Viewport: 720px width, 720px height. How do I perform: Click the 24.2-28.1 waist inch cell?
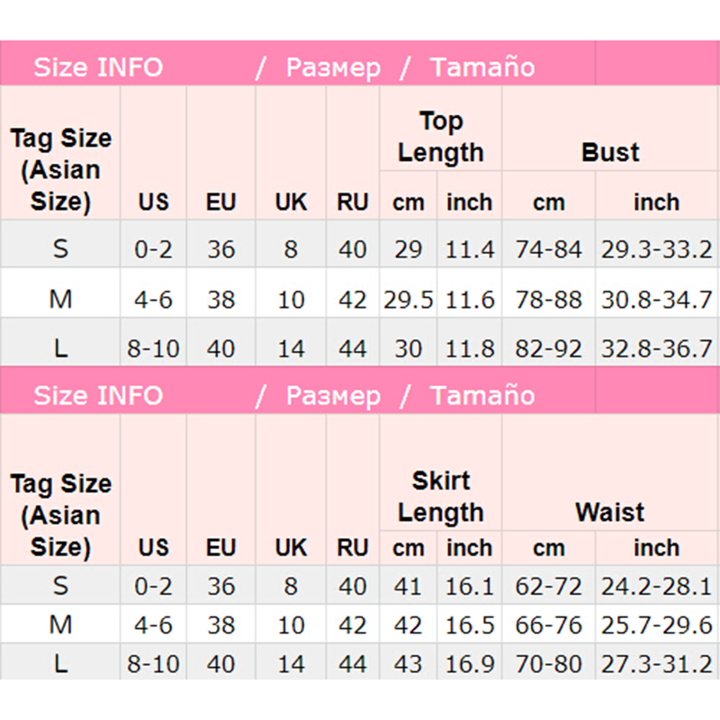click(x=657, y=587)
